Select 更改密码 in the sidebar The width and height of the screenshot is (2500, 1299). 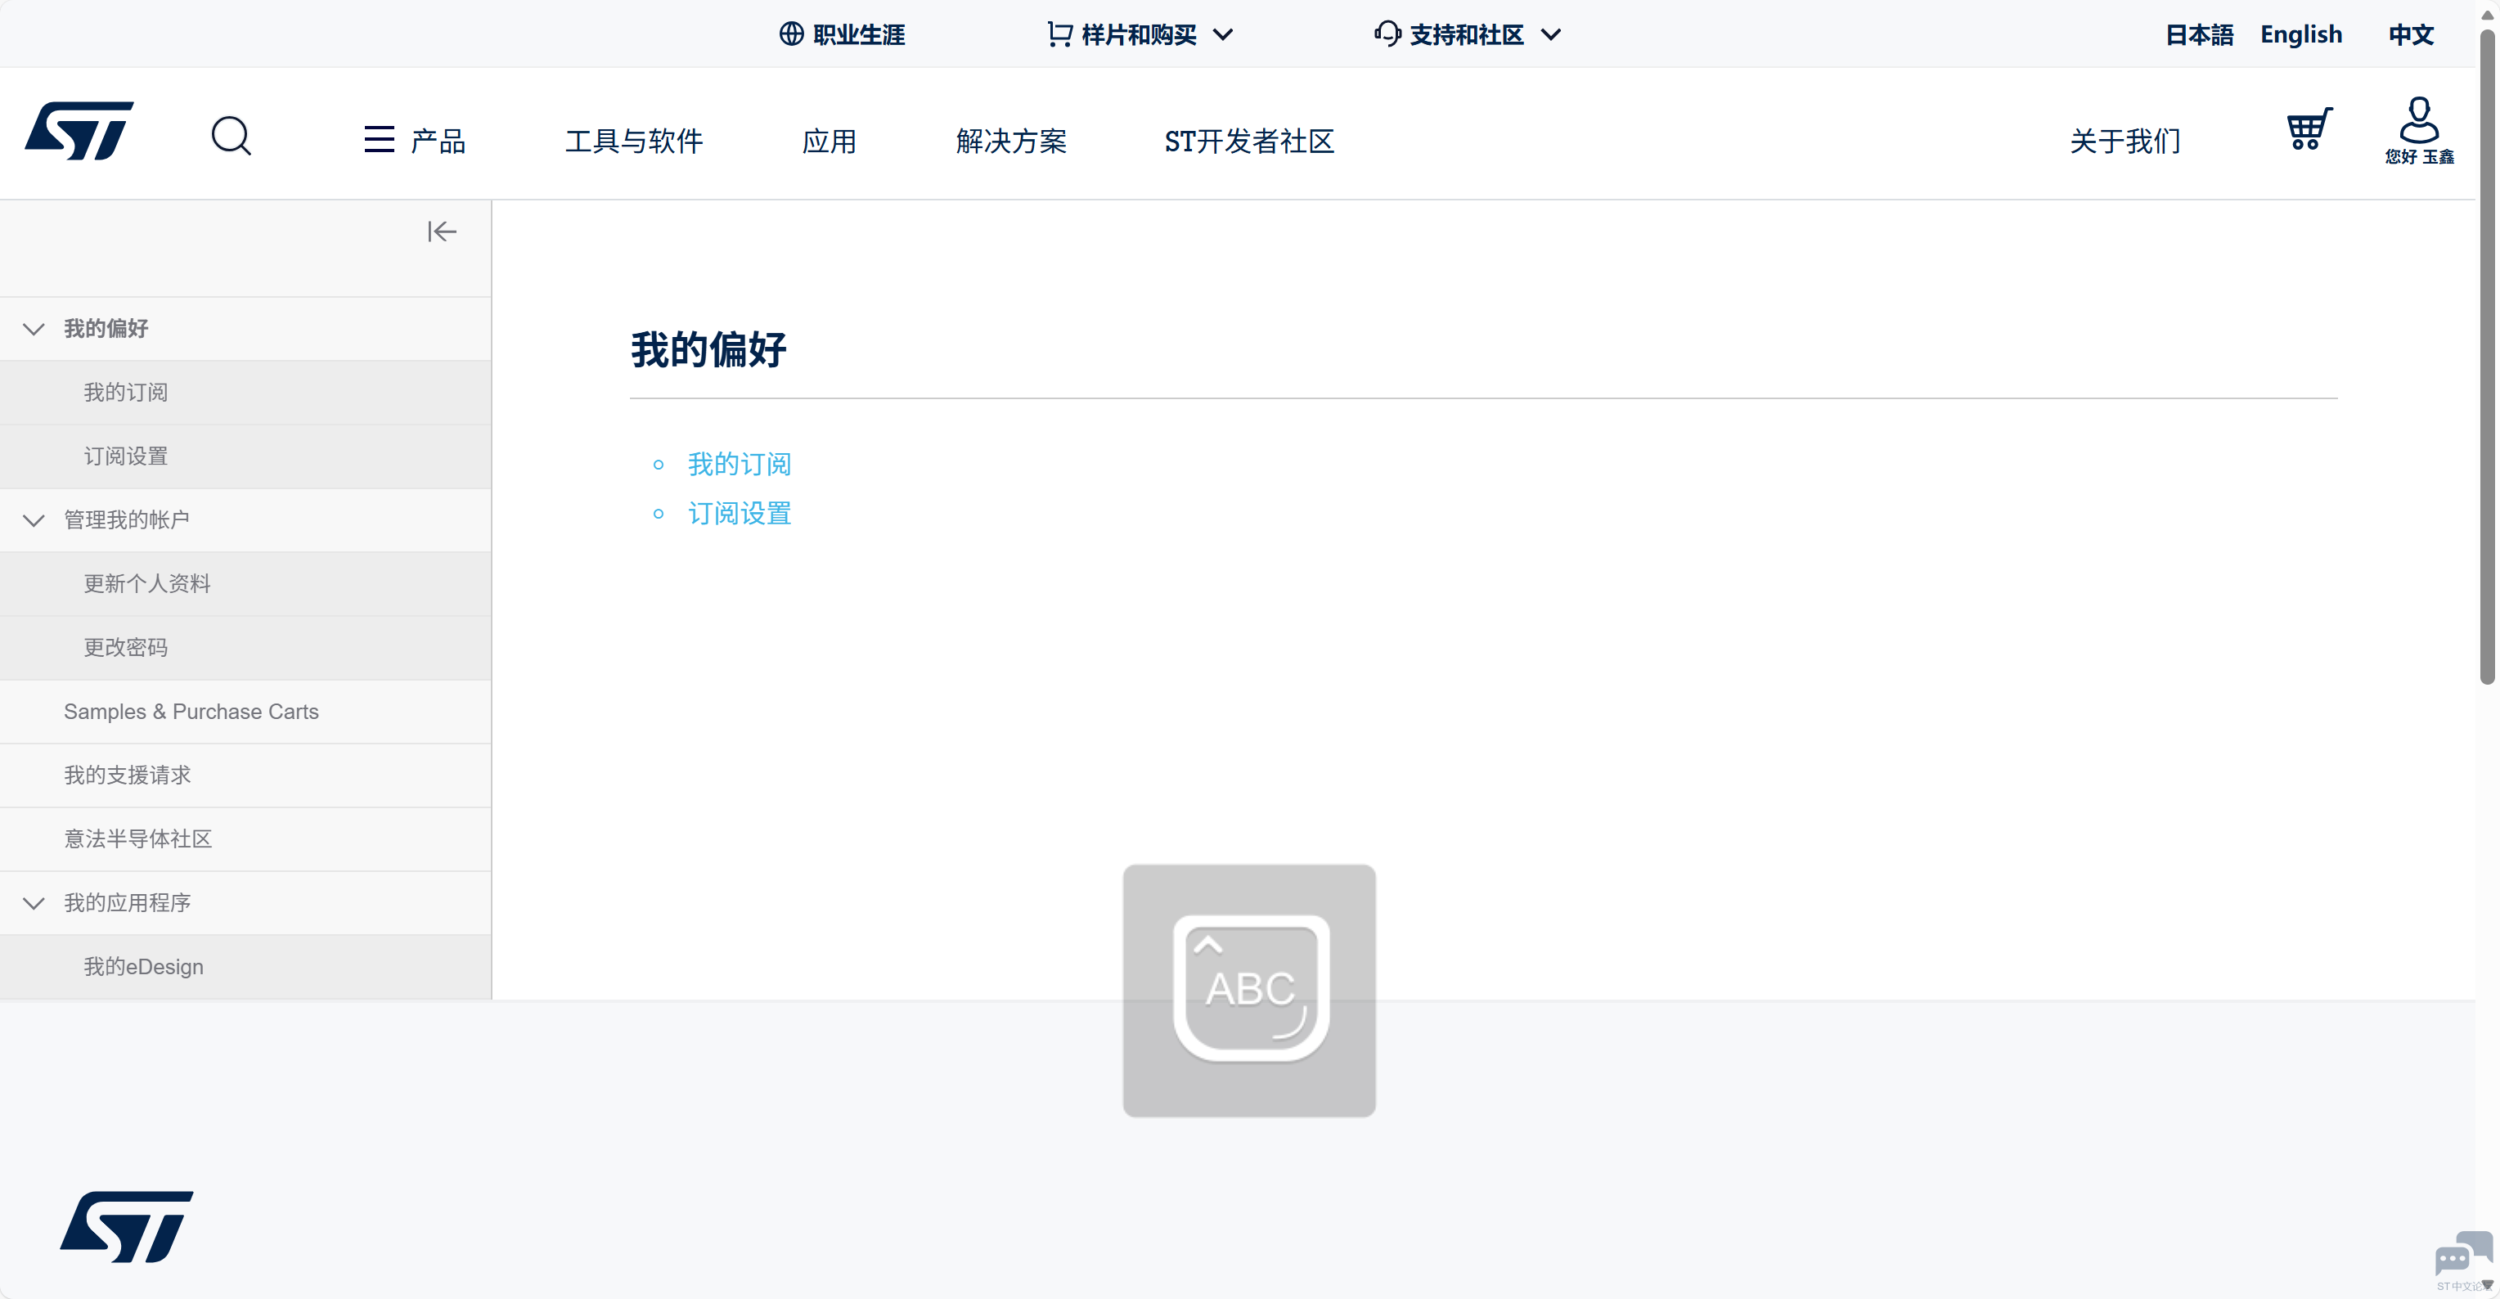click(125, 648)
